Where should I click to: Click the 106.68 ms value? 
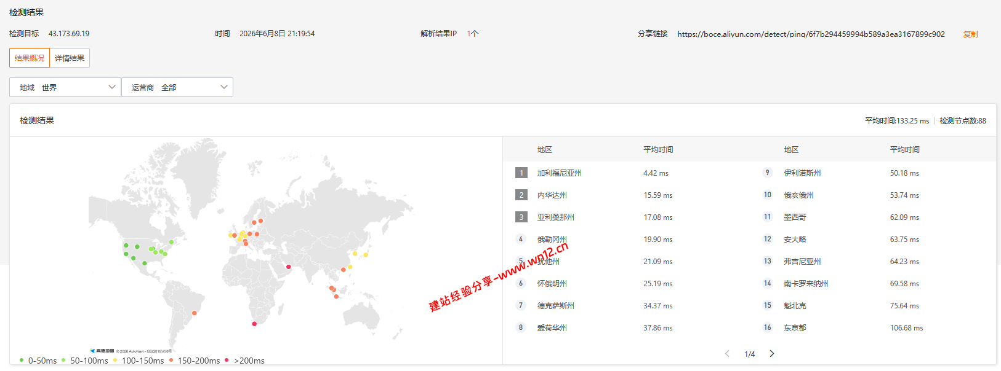click(906, 328)
